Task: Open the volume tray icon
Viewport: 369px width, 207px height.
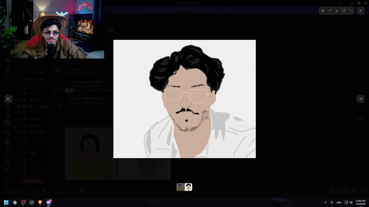Action: [351, 202]
